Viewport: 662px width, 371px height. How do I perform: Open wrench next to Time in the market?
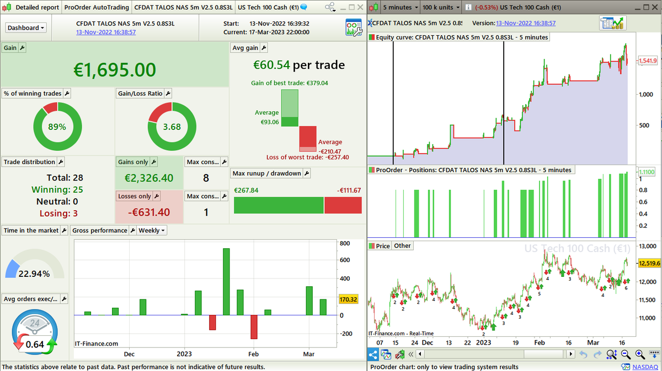tap(63, 231)
